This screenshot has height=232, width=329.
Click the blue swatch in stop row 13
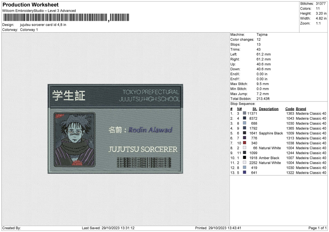tap(245, 173)
